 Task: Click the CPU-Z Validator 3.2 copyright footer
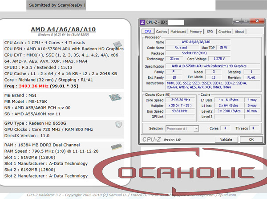(131, 195)
